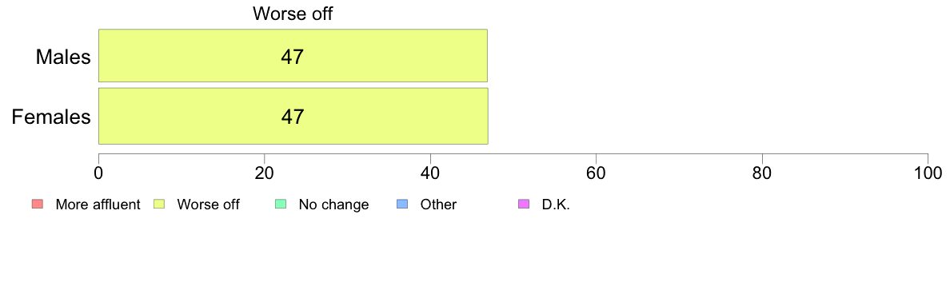Click the 20 axis tick label

pos(264,173)
